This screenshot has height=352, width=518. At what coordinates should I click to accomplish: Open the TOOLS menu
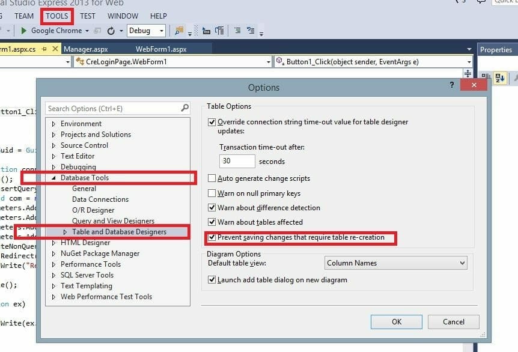pos(58,16)
